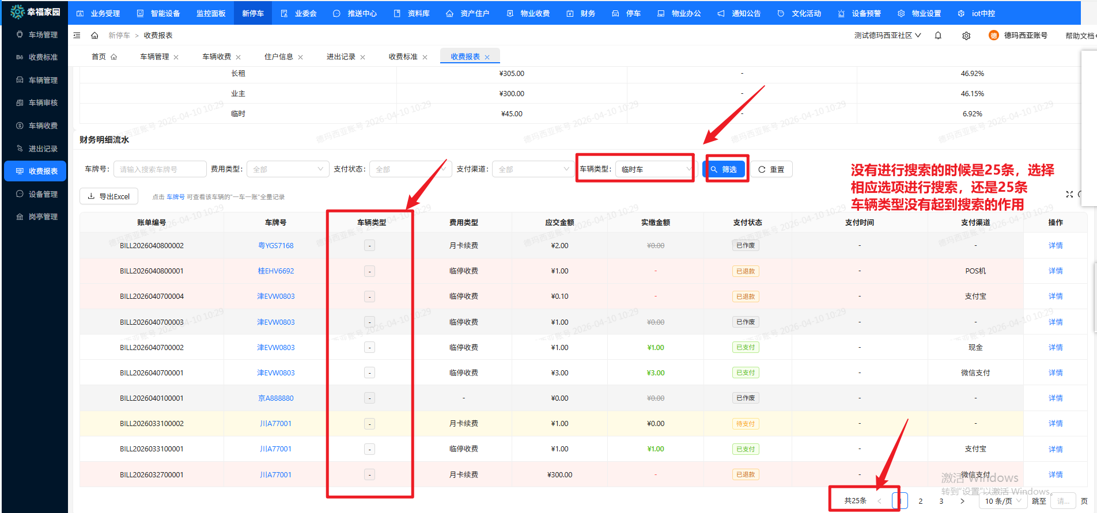Screen dimensions: 1097x513
Task: Open the 物业收费 top menu
Action: 528,13
